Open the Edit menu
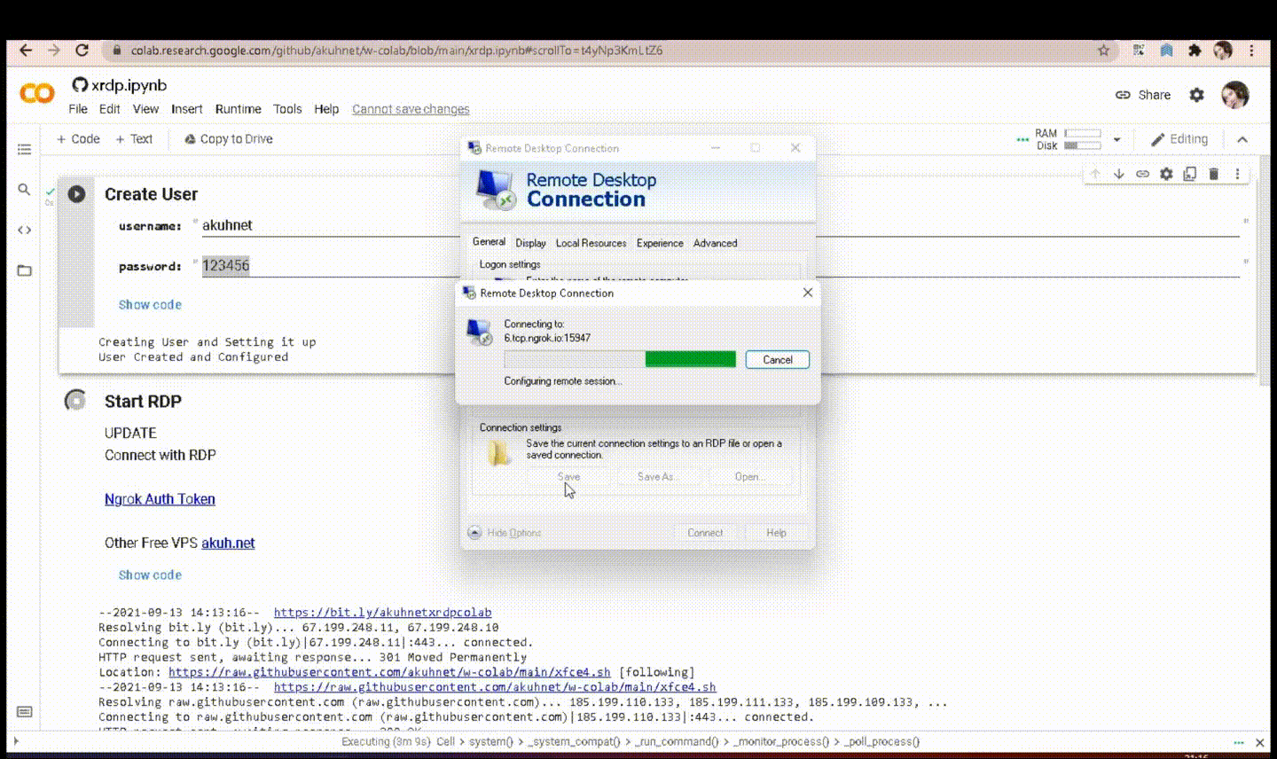The image size is (1277, 759). click(x=109, y=109)
